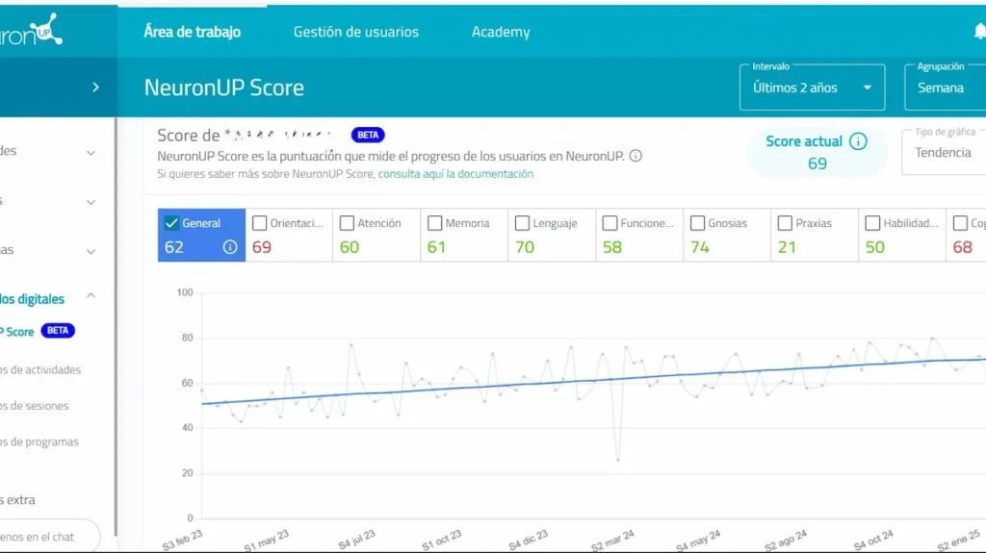Open the documentation link
Image resolution: width=986 pixels, height=553 pixels.
(455, 174)
